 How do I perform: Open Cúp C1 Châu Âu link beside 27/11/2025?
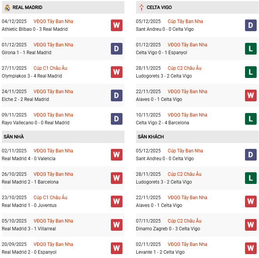(x=50, y=68)
